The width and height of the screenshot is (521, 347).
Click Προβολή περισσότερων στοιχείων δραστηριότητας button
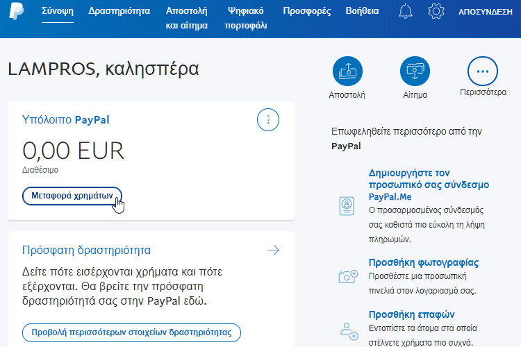click(x=131, y=332)
